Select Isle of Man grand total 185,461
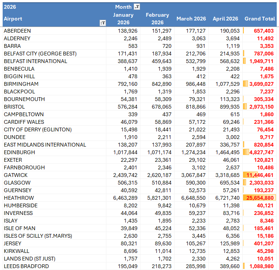Viewport: 279px width, 270px height. [x=264, y=228]
